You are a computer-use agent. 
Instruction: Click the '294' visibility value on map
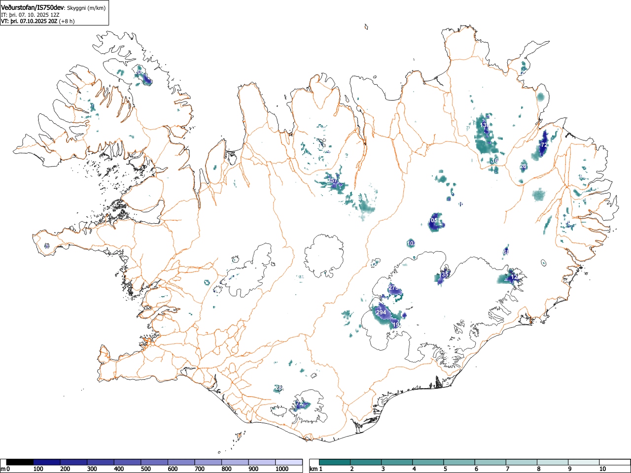coord(382,313)
